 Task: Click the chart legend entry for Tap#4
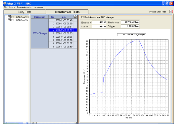[x=132, y=35]
